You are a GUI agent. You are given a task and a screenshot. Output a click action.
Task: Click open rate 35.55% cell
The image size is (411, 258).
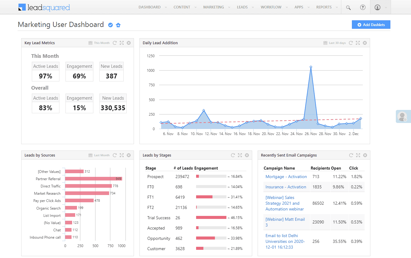click(339, 241)
